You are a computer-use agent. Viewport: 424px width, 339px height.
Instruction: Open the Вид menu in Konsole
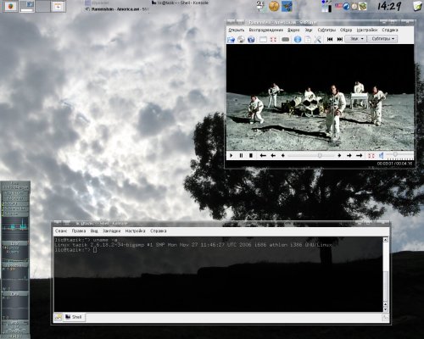94,231
